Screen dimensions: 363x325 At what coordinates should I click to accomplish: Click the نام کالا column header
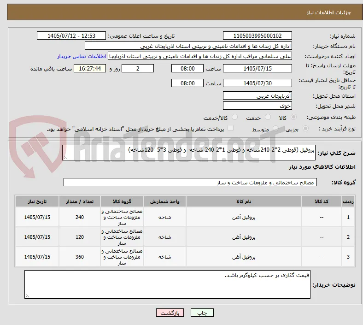tap(244, 201)
